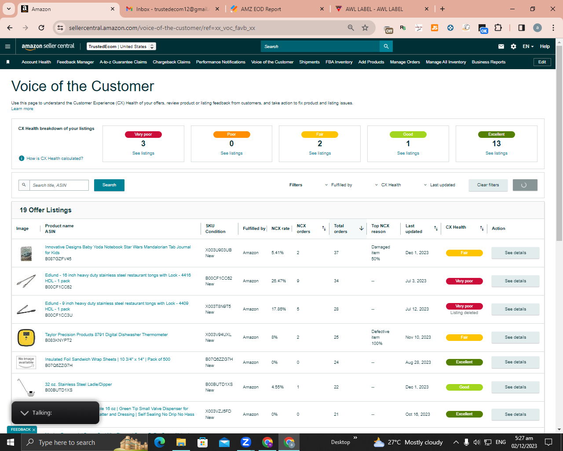The width and height of the screenshot is (563, 451).
Task: Sort by Last updated arrows icon
Action: 436,228
